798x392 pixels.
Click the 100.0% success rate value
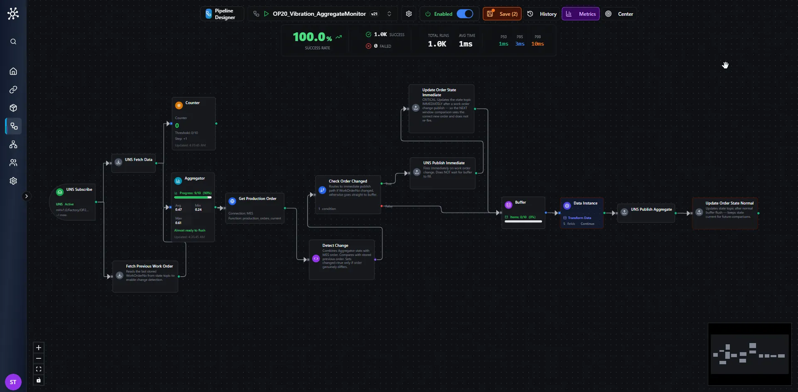click(313, 37)
